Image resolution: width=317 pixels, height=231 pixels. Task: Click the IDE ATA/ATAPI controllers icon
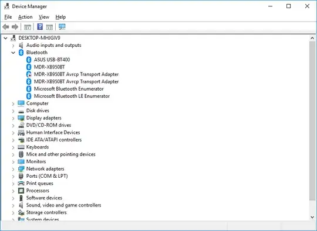click(x=21, y=140)
